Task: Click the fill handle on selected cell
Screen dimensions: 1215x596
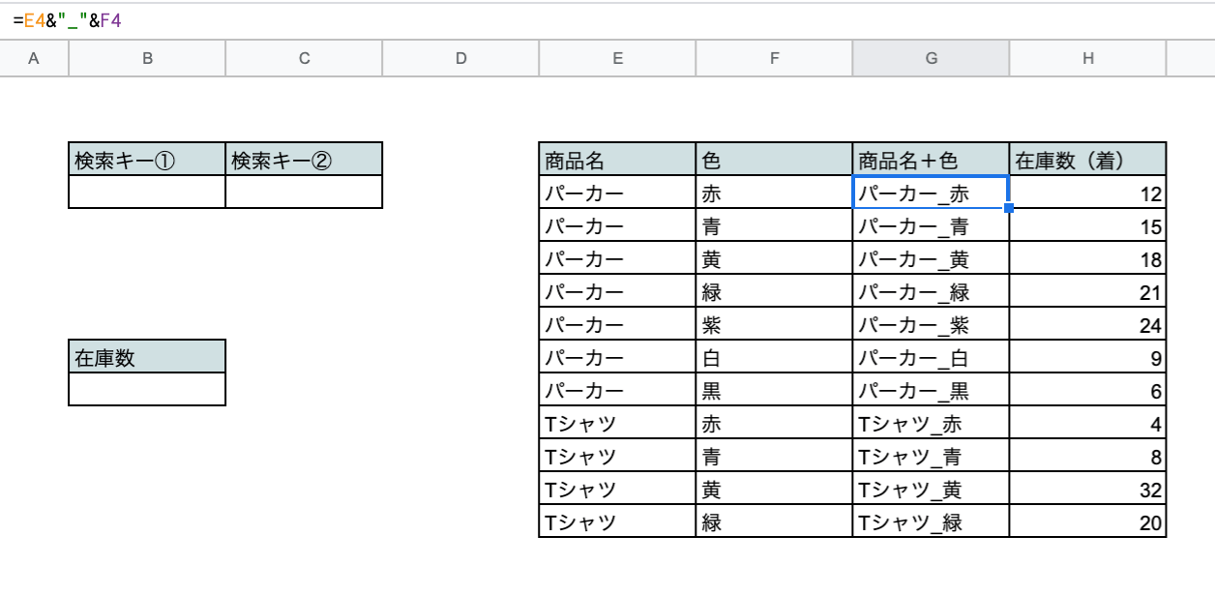Action: coord(1009,208)
